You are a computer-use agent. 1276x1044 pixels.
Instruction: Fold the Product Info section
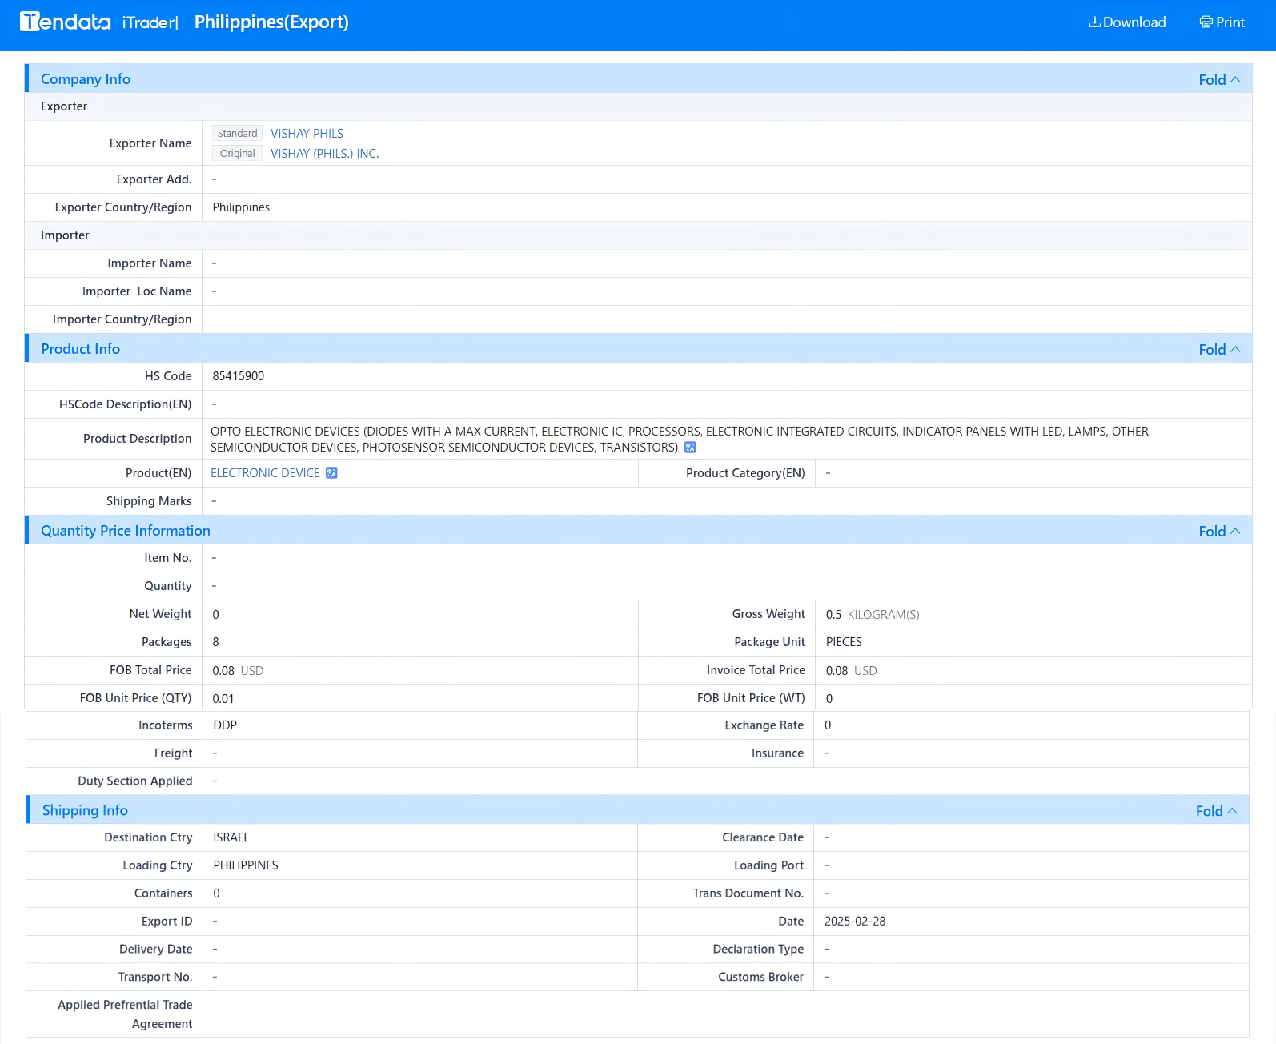coord(1219,349)
